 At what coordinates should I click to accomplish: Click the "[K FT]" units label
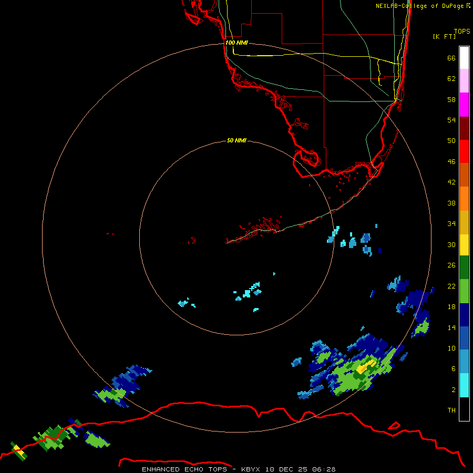(444, 36)
